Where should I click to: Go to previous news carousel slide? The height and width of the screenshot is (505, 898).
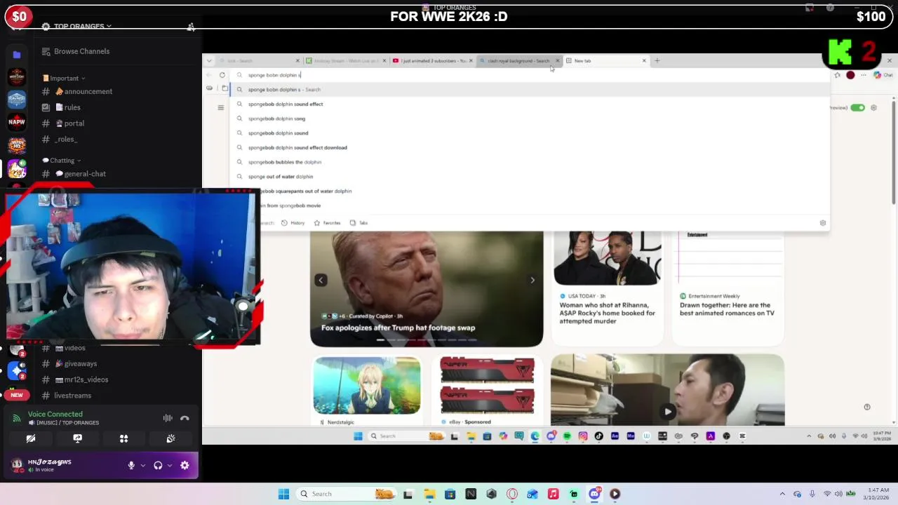tap(321, 281)
